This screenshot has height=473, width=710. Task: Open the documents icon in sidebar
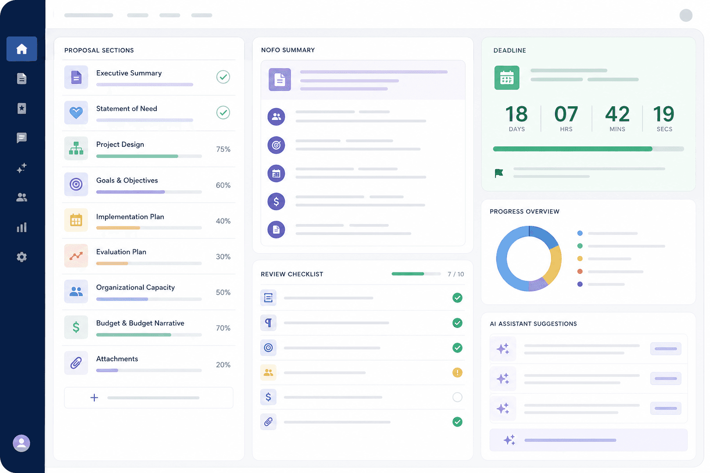pyautogui.click(x=22, y=79)
